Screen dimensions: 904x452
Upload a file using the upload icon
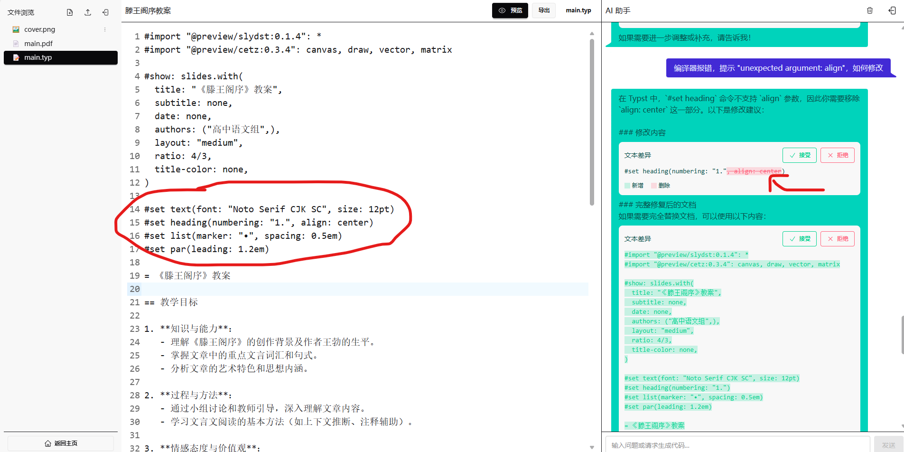point(87,12)
